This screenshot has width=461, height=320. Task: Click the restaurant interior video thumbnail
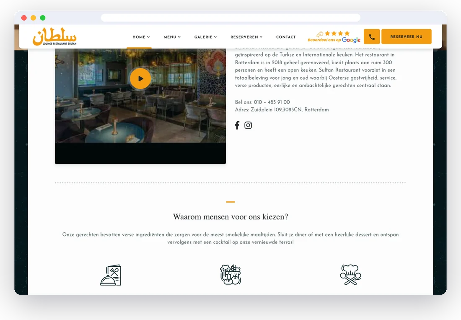point(140,107)
